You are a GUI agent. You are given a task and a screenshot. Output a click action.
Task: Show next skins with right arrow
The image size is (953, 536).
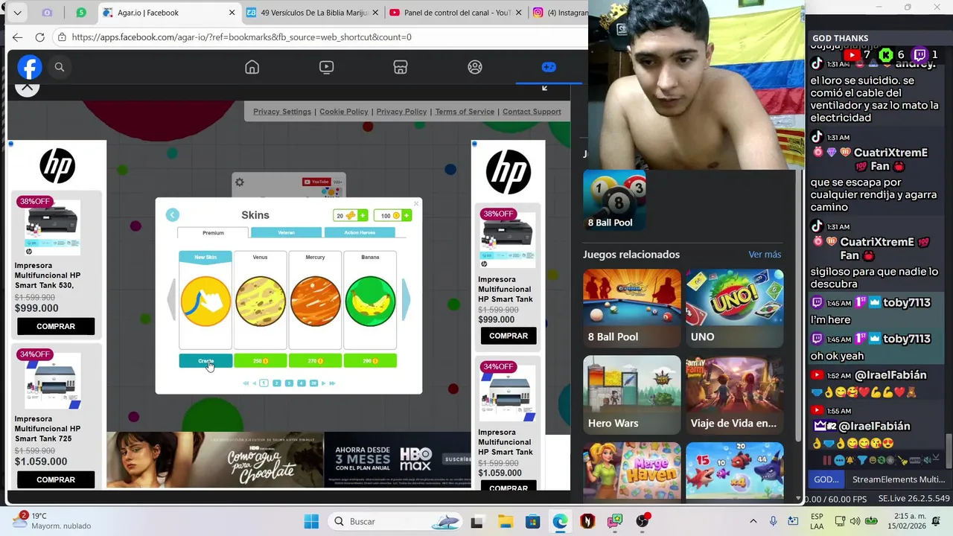406,299
